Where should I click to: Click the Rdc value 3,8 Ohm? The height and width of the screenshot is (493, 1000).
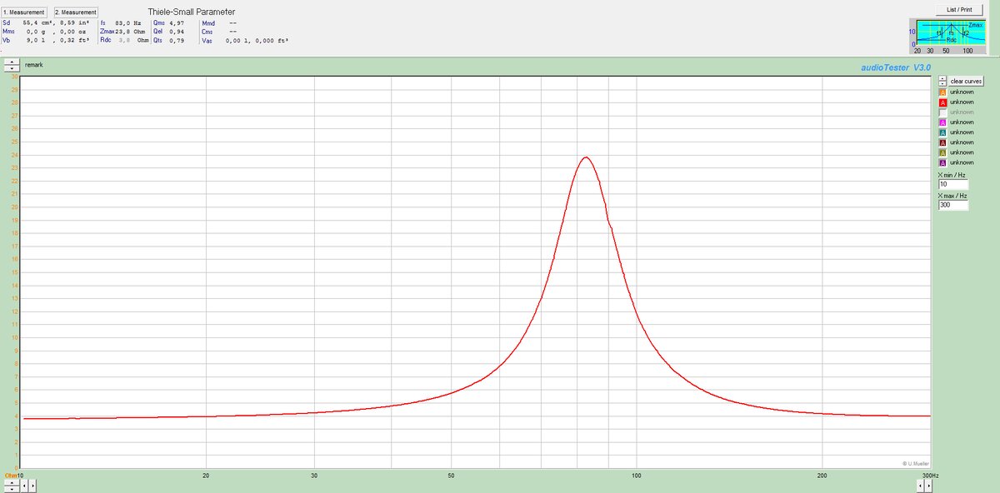(x=133, y=40)
